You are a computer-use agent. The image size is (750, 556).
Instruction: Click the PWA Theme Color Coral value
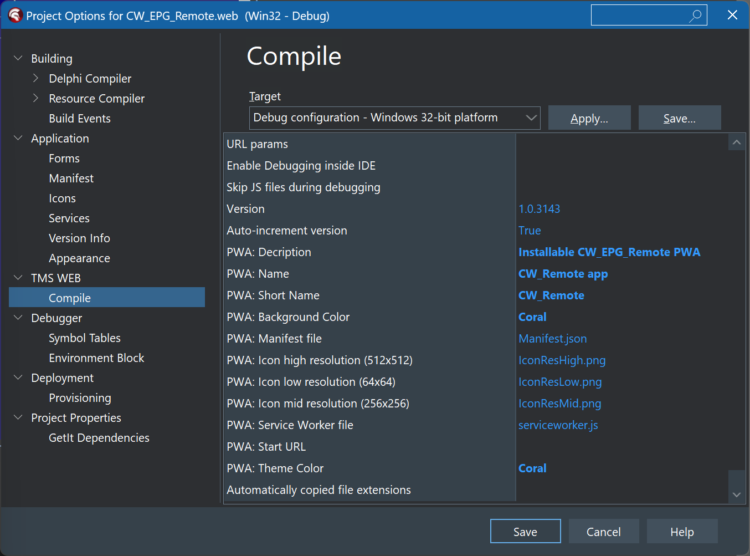(x=532, y=468)
